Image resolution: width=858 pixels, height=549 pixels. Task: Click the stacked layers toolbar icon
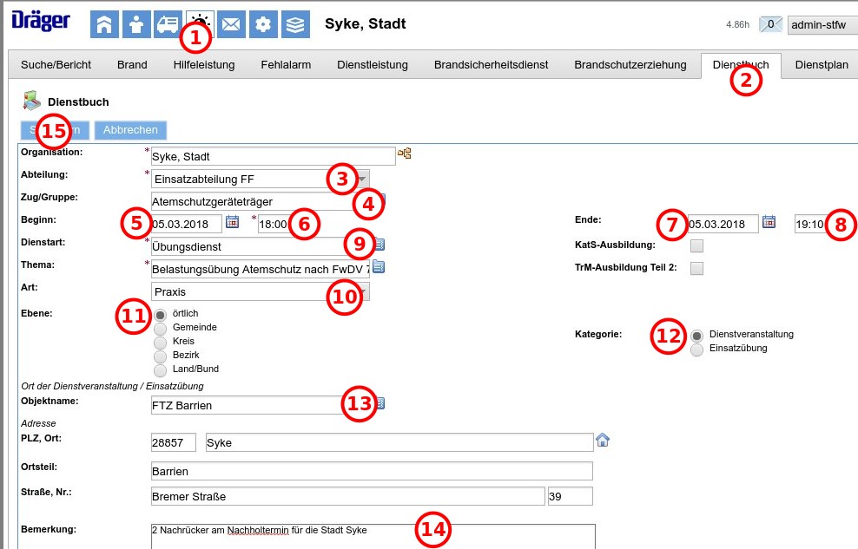coord(295,24)
